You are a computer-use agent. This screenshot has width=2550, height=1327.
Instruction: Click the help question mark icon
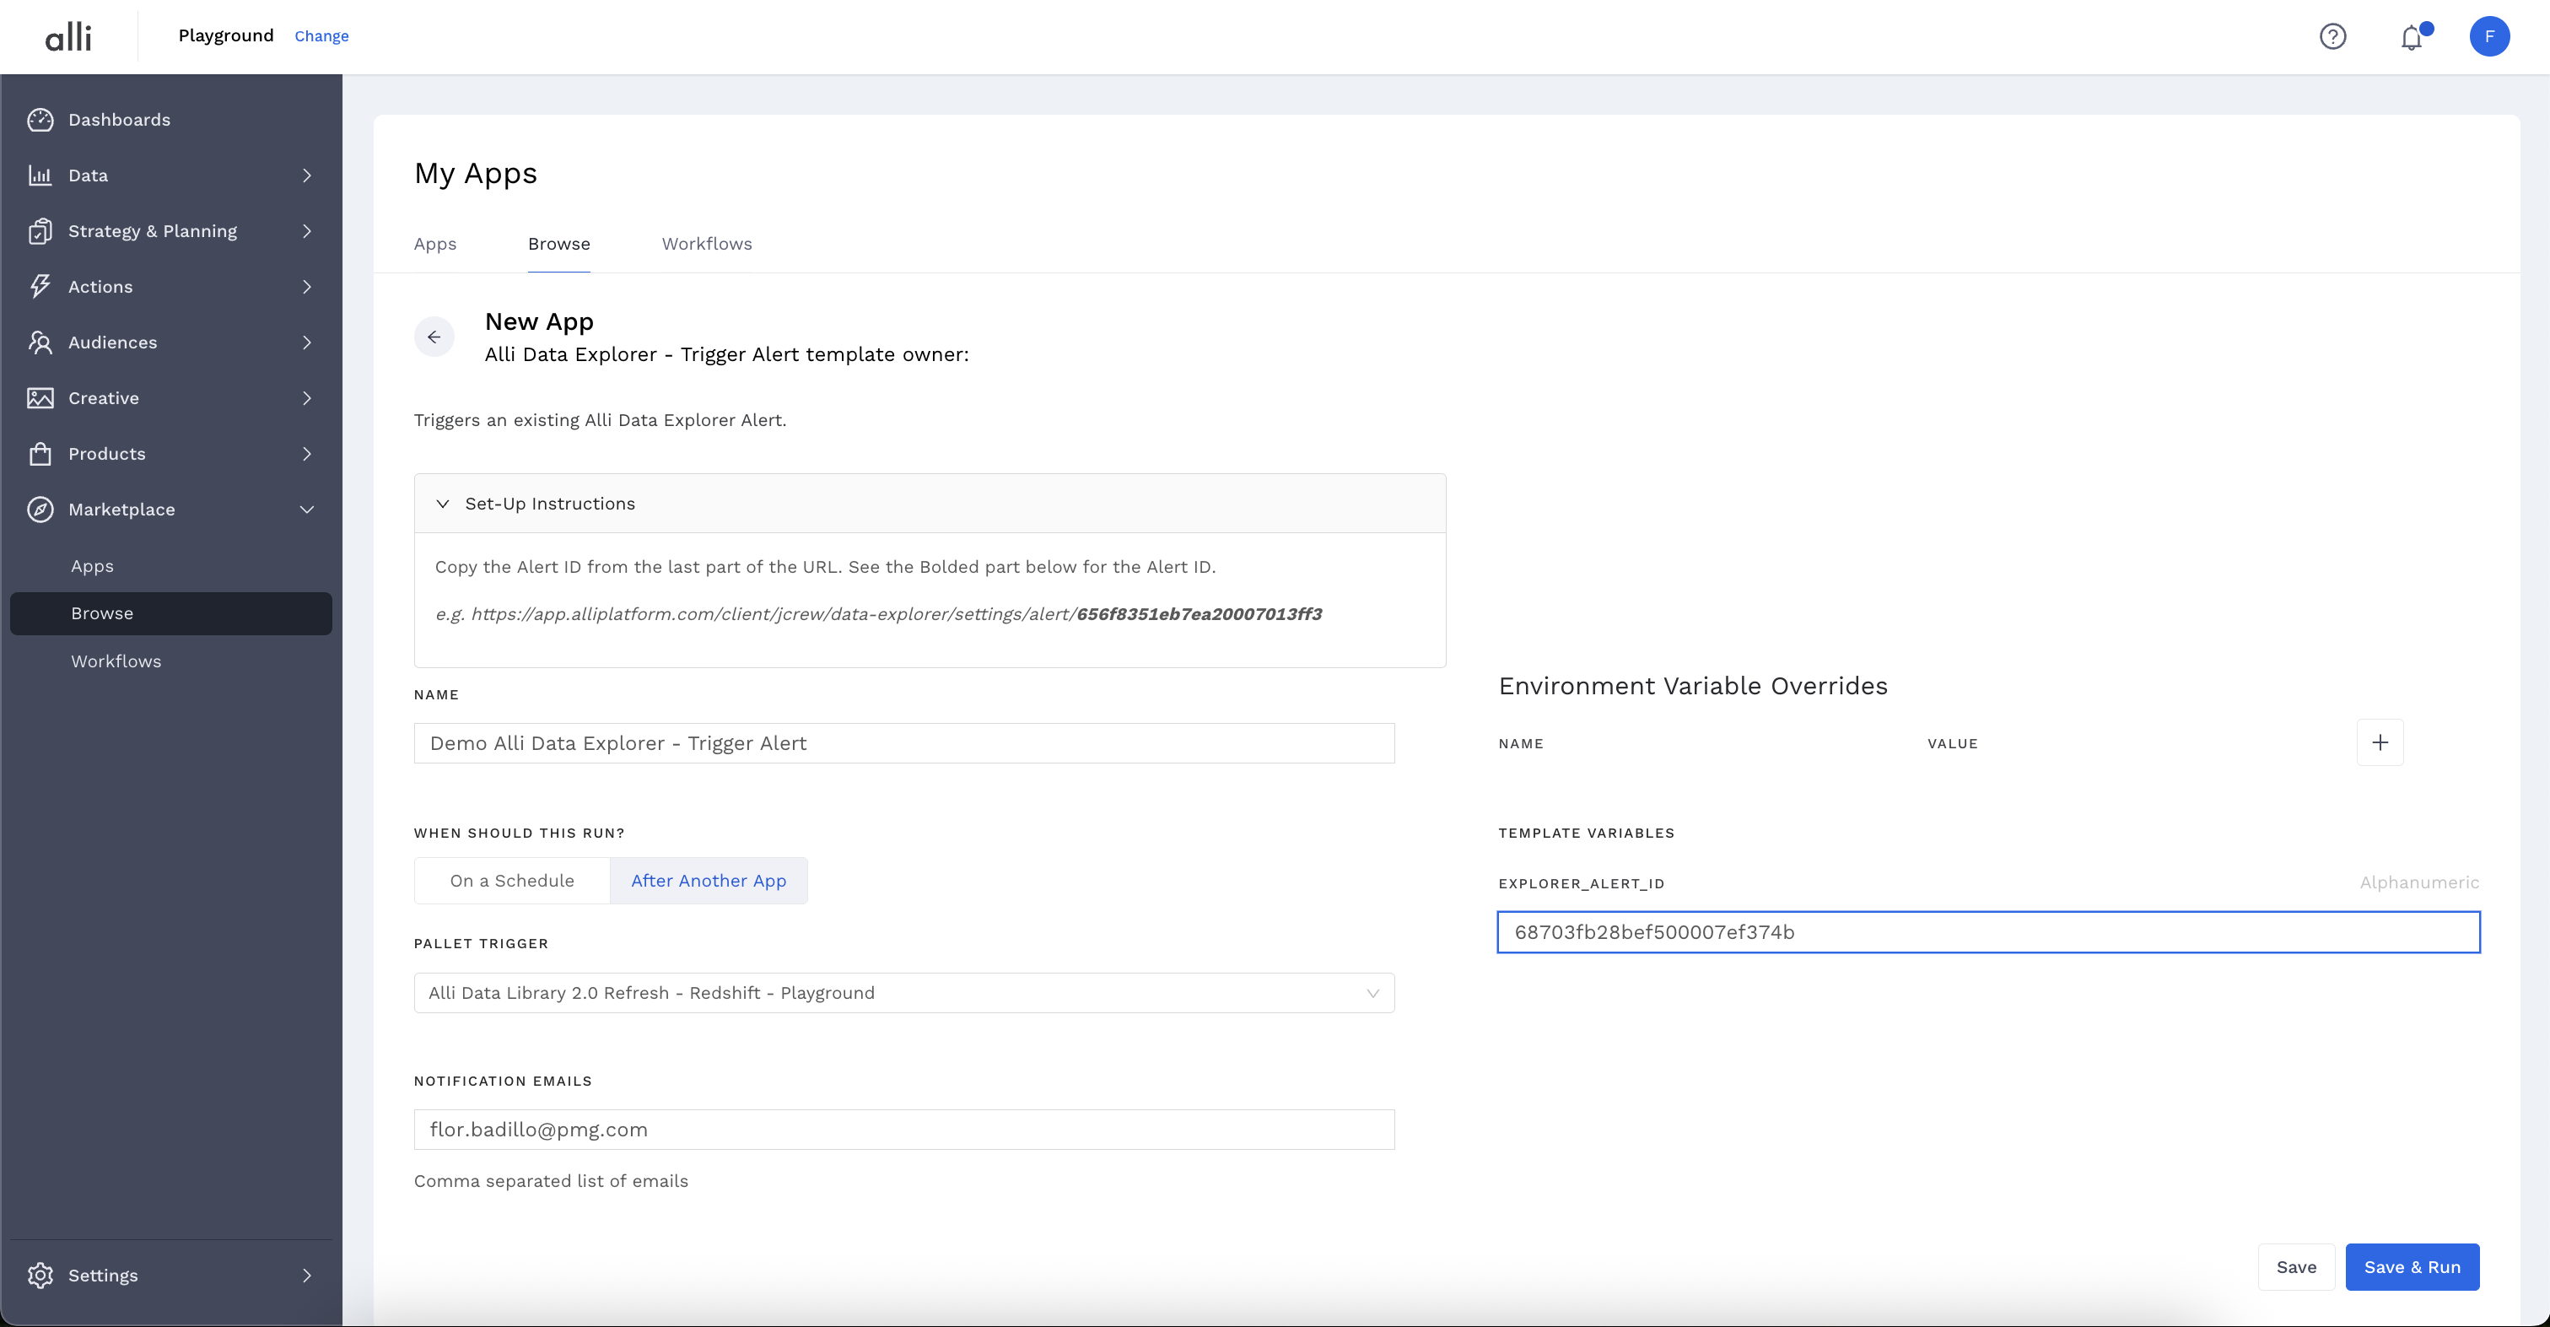coord(2332,36)
